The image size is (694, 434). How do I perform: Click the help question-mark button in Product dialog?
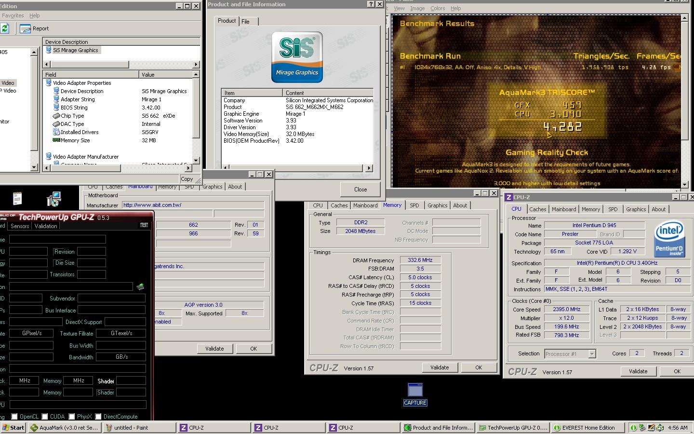click(371, 4)
